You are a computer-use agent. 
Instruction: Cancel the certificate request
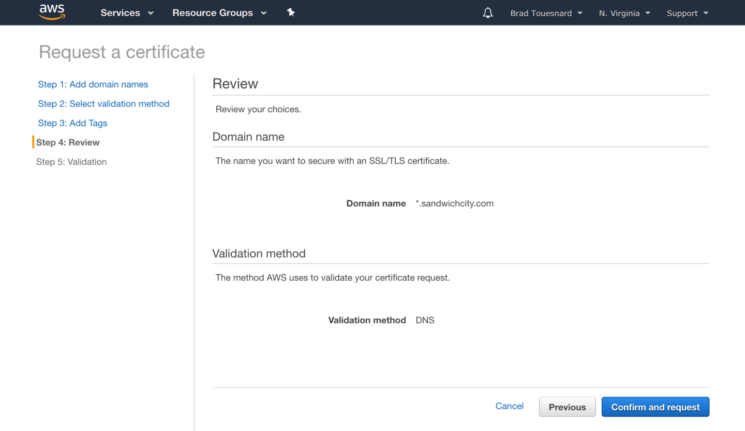(x=509, y=406)
